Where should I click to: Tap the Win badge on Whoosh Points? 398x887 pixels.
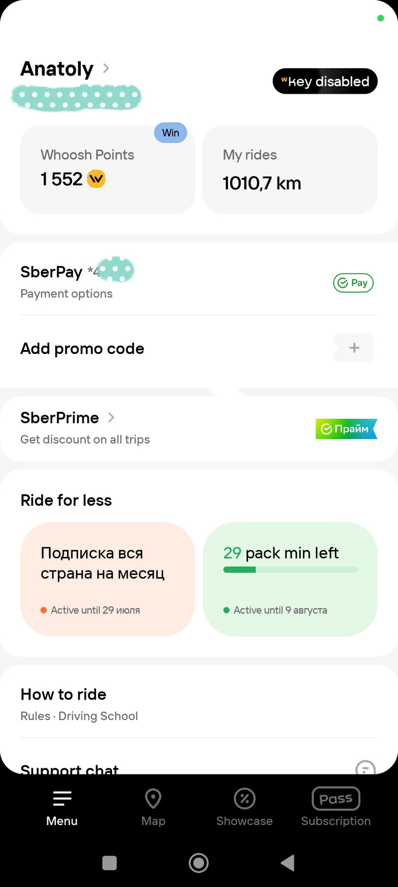point(171,133)
